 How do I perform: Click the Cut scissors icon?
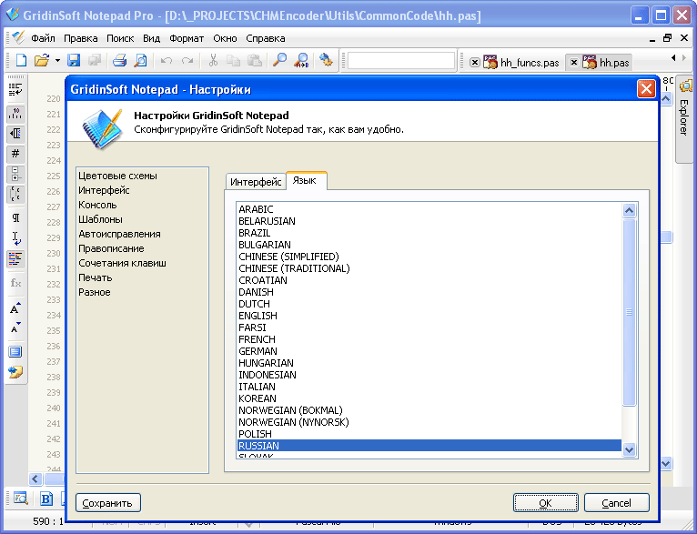213,60
